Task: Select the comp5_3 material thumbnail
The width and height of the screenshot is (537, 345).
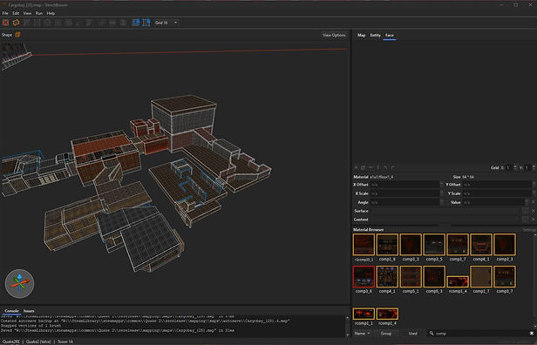Action: point(434,276)
